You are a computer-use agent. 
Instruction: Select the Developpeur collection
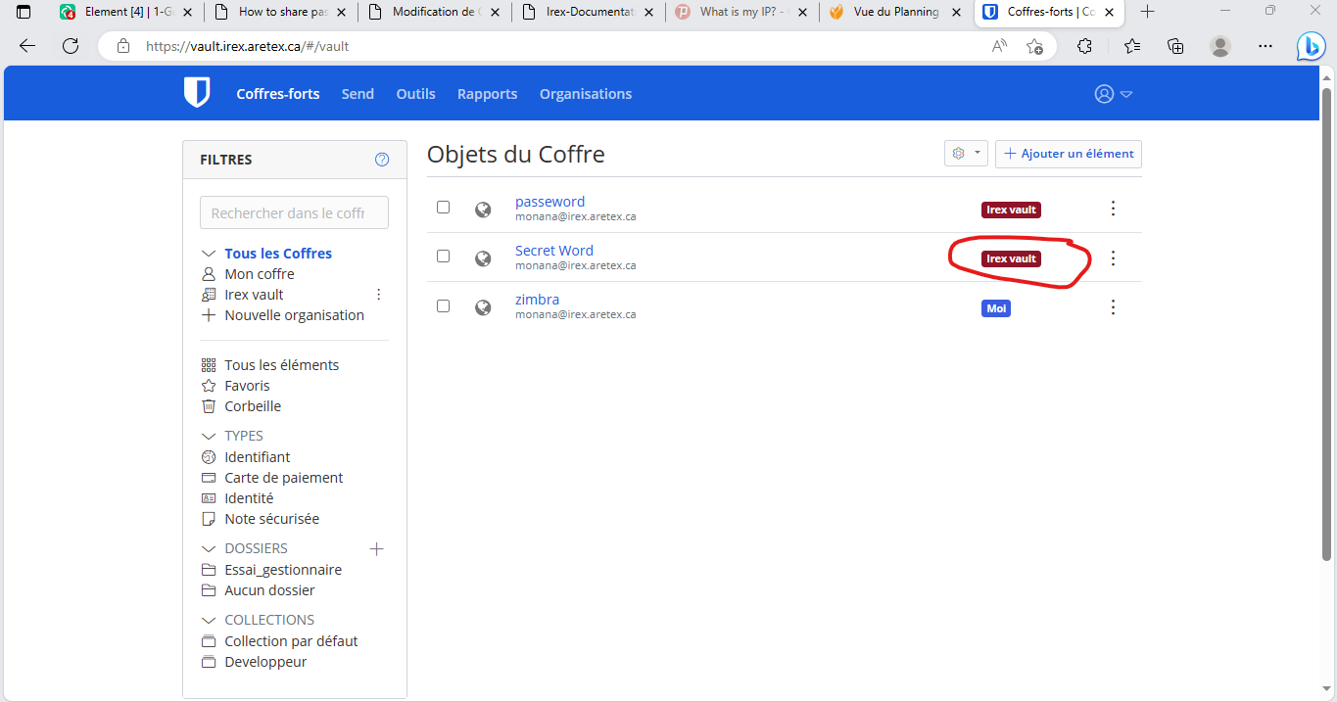pos(265,662)
